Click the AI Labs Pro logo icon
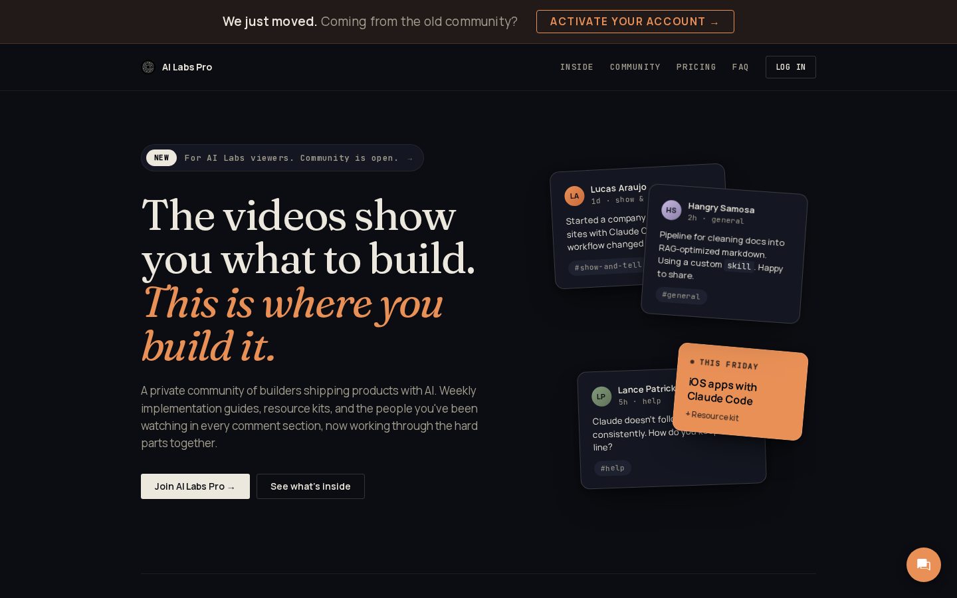The width and height of the screenshot is (957, 598). coord(148,67)
